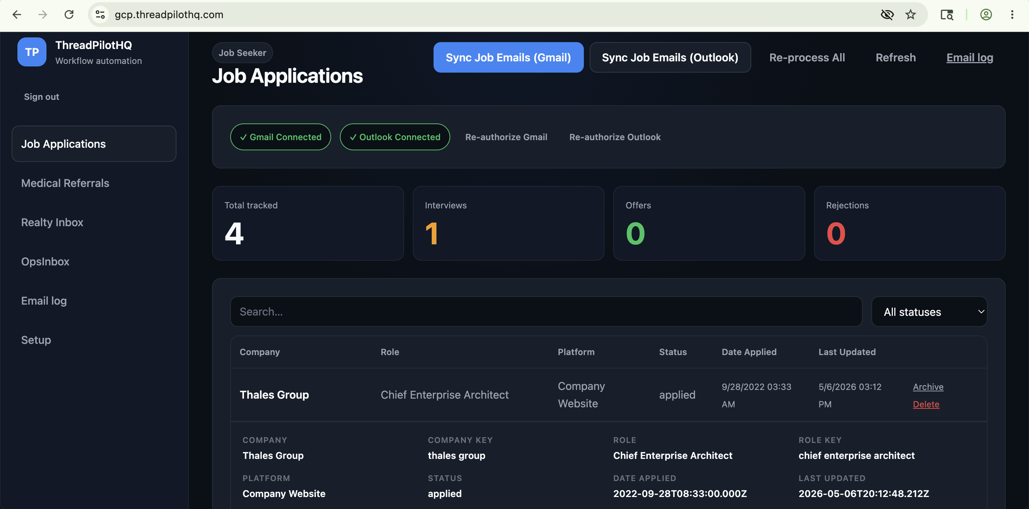The height and width of the screenshot is (509, 1029).
Task: Open the browser profile avatar icon
Action: tap(986, 15)
